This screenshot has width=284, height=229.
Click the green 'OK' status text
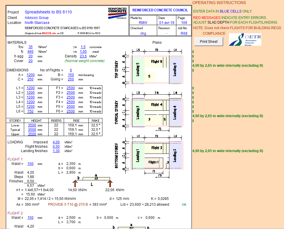(184, 205)
